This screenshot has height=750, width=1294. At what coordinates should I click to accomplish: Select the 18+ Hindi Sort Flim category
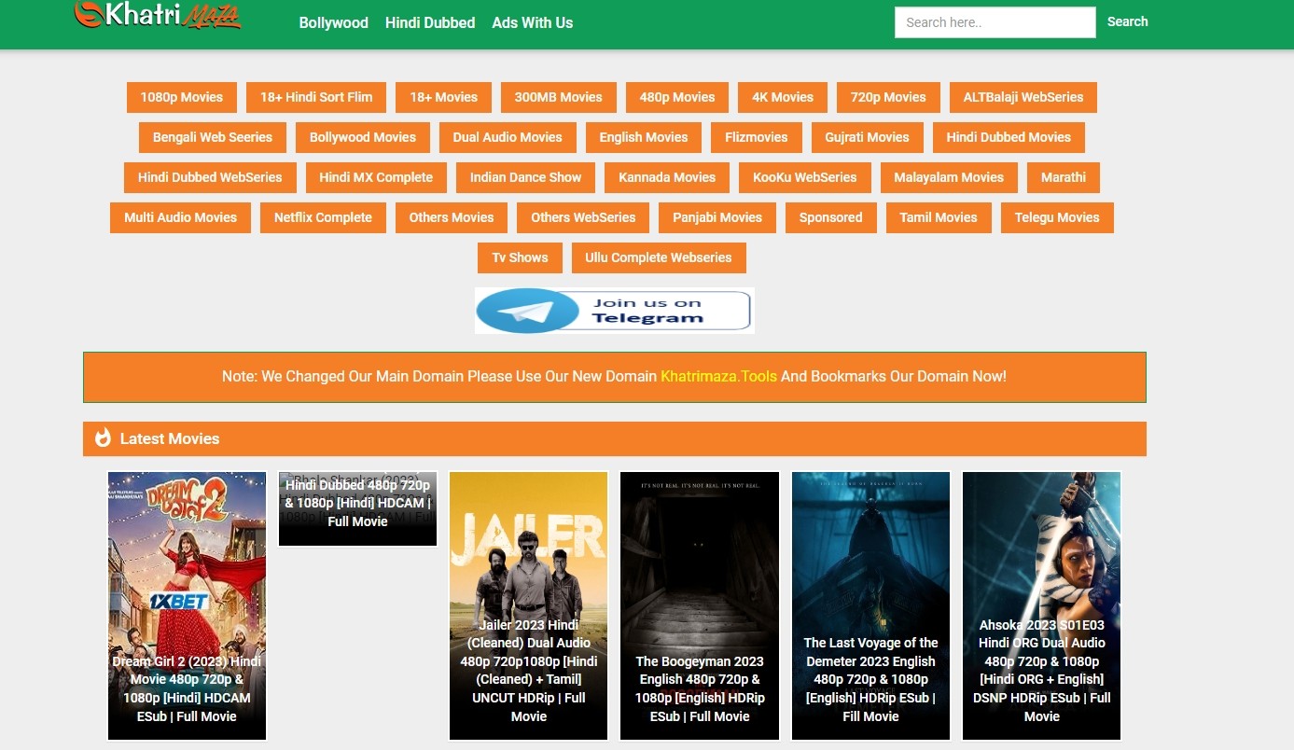coord(316,97)
